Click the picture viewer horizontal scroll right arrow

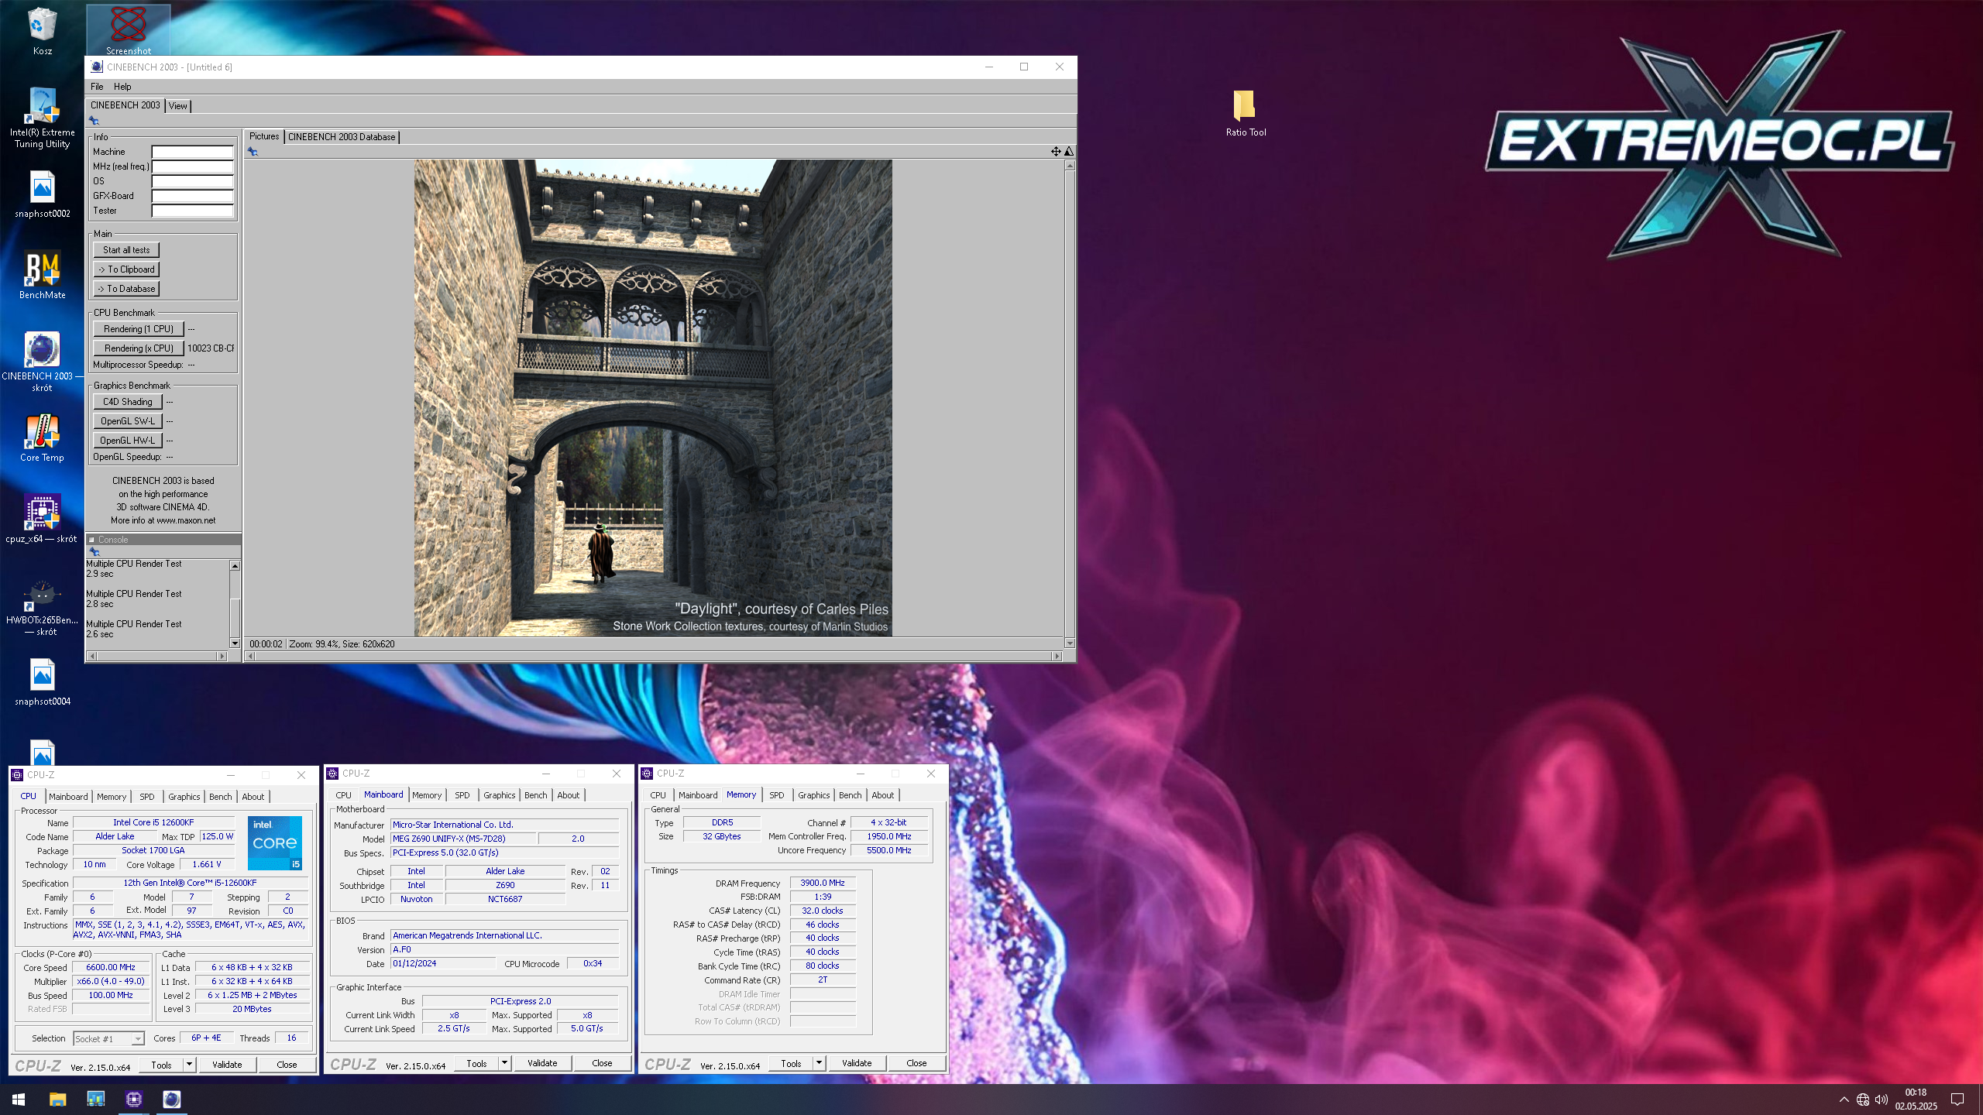(1056, 657)
